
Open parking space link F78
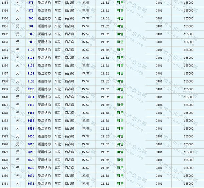tap(31, 3)
